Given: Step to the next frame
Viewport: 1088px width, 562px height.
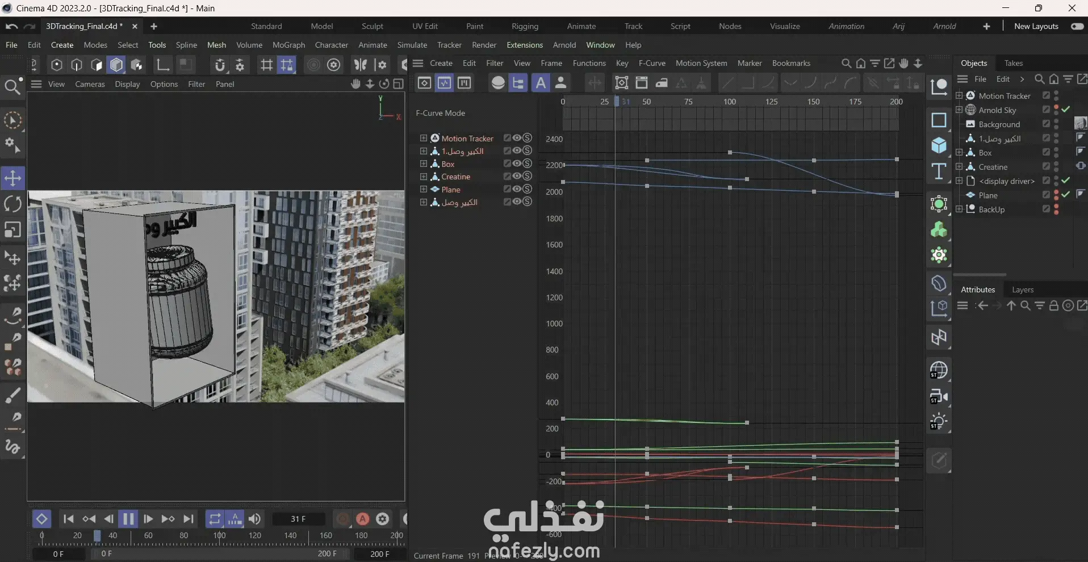Looking at the screenshot, I should pyautogui.click(x=149, y=519).
